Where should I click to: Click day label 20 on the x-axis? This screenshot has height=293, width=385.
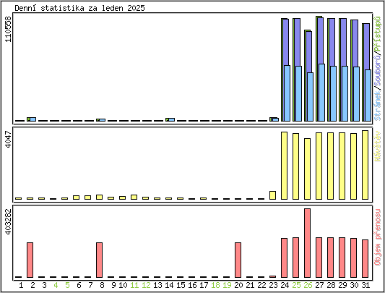[x=238, y=285]
